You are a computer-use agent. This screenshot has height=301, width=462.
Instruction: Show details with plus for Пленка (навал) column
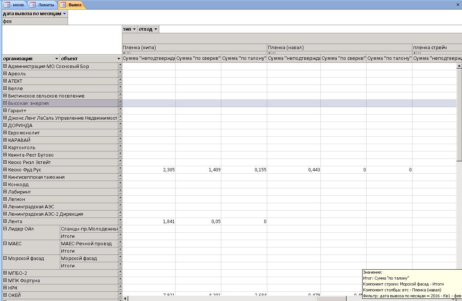pyautogui.click(x=269, y=53)
